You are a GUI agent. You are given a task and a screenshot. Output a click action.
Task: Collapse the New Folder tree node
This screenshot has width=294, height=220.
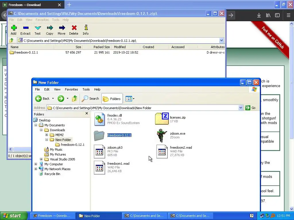tap(47, 140)
